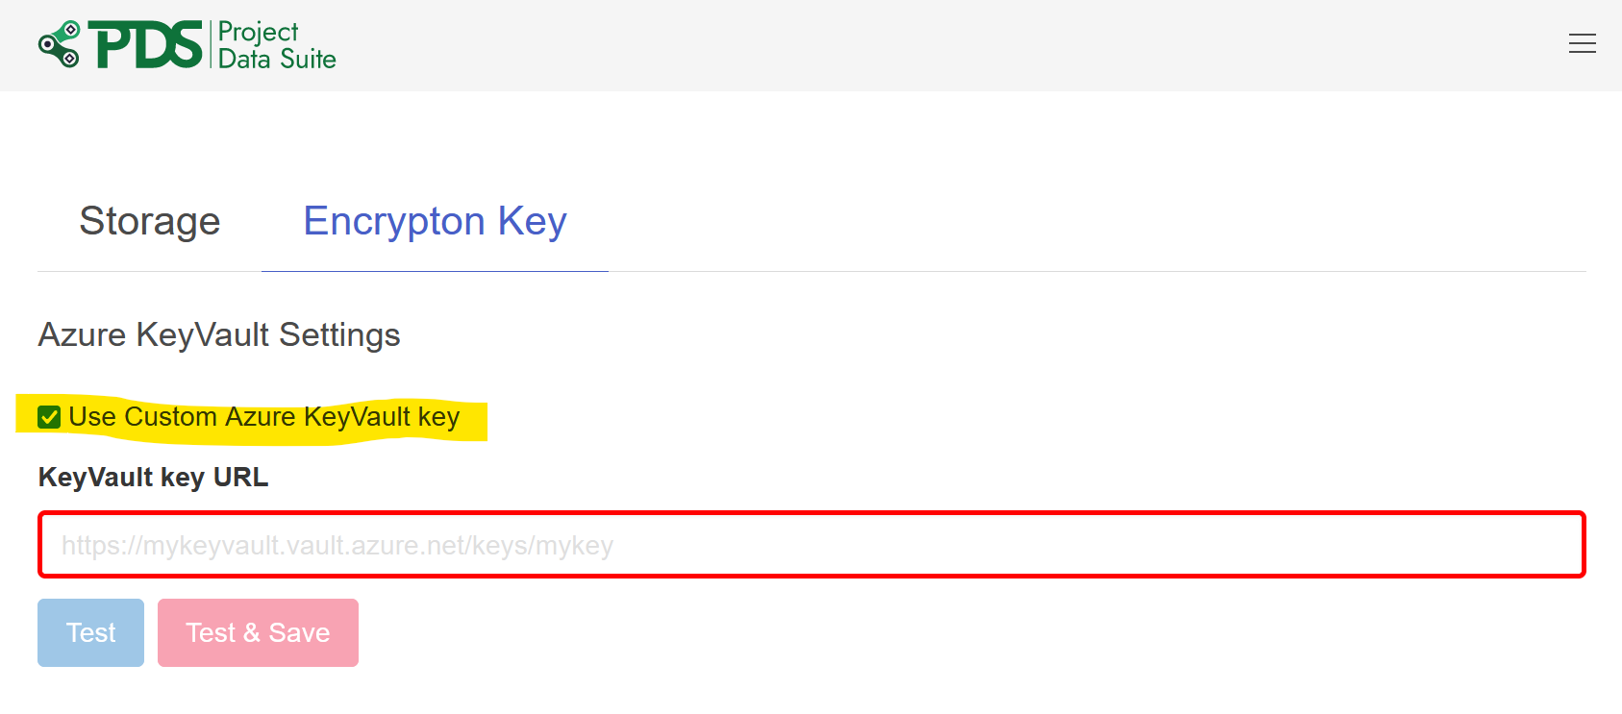The width and height of the screenshot is (1622, 714).
Task: Click the "Project Data Suite" logo text
Action: click(x=276, y=45)
